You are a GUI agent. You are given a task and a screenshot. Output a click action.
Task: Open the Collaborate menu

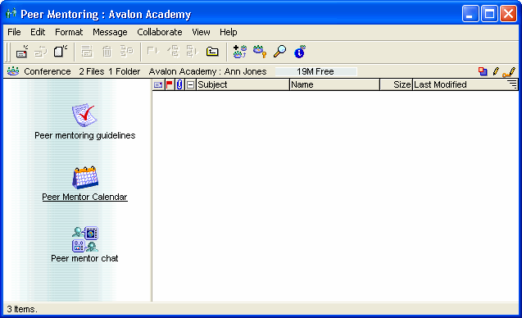[160, 32]
